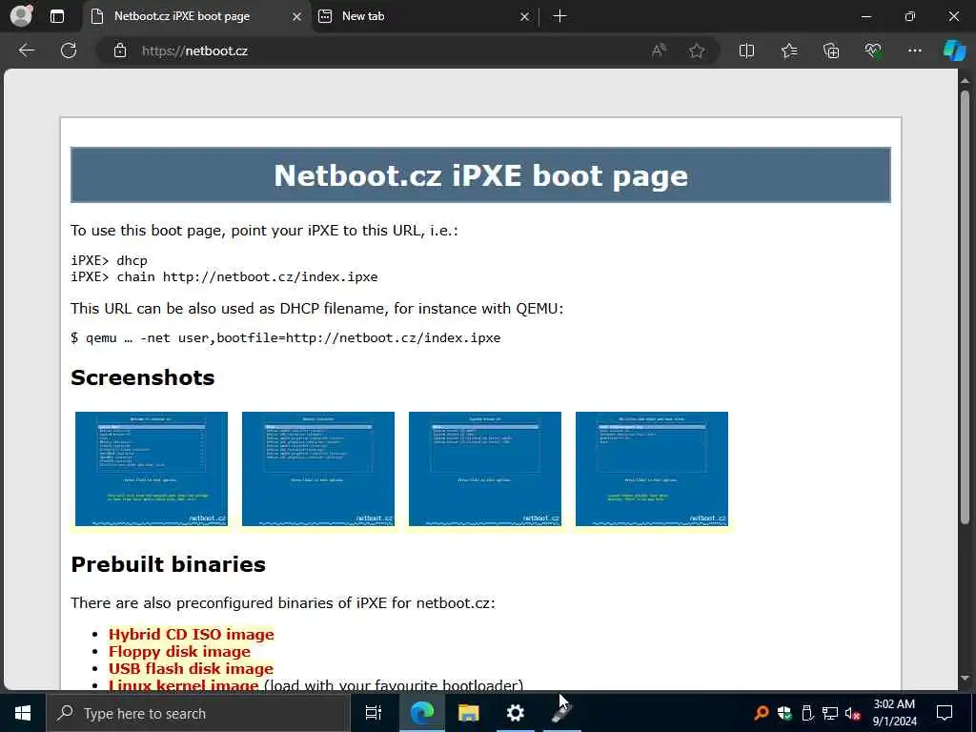Viewport: 976px width, 732px height.
Task: Open the Favorites list icon
Action: tap(788, 51)
